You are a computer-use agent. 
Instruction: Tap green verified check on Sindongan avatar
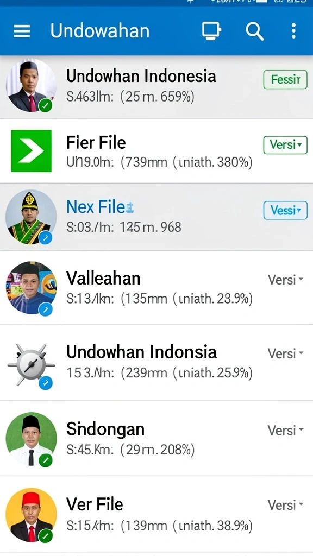point(46,460)
